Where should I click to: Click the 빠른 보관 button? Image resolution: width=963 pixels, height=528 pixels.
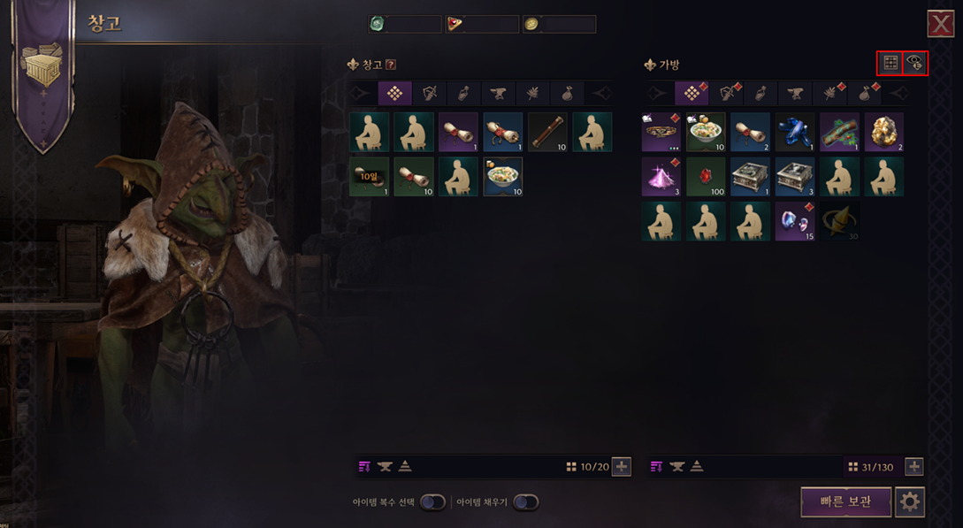pyautogui.click(x=845, y=501)
